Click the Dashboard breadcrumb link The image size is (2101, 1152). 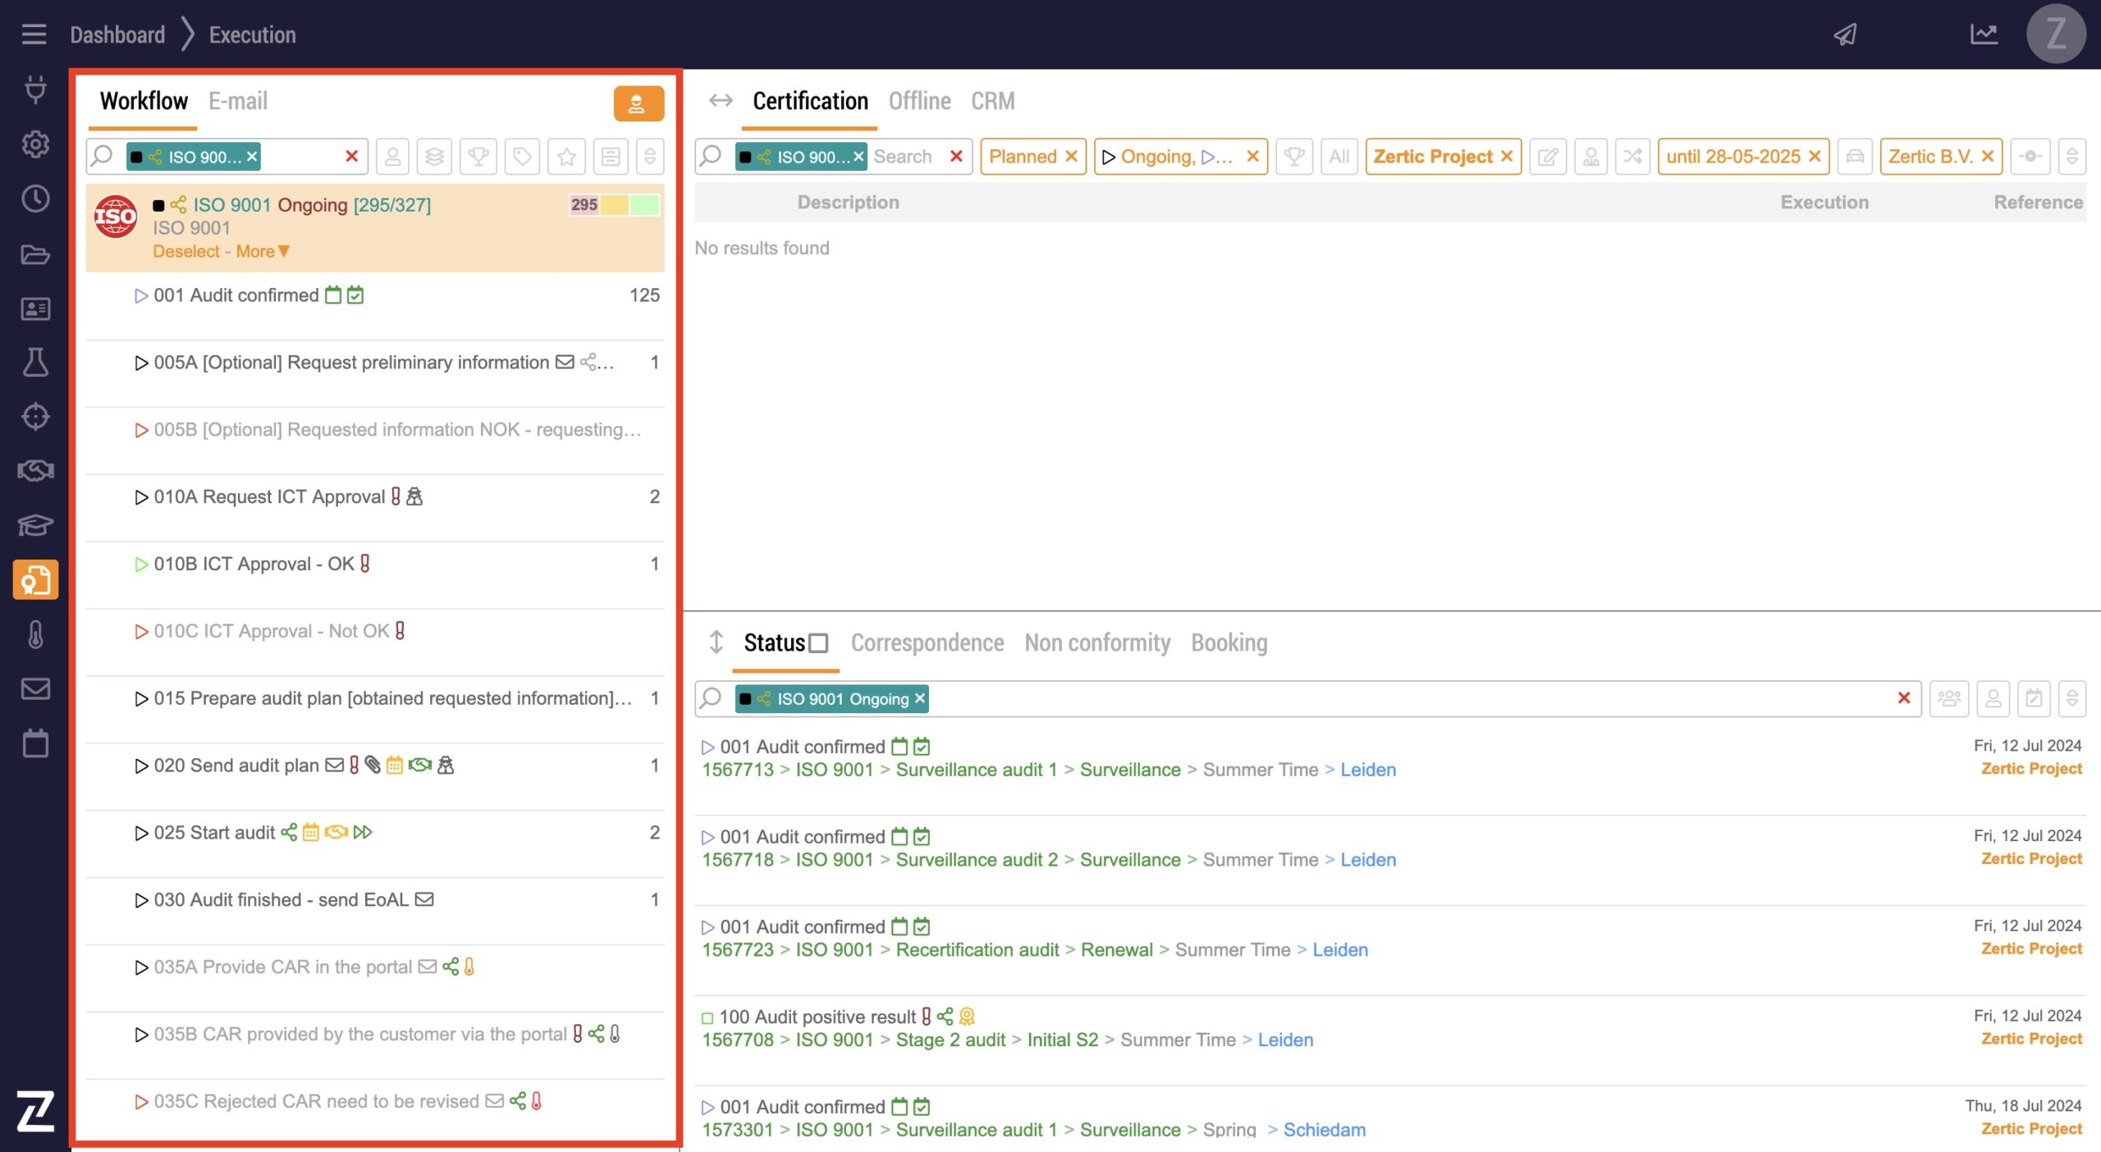[117, 34]
